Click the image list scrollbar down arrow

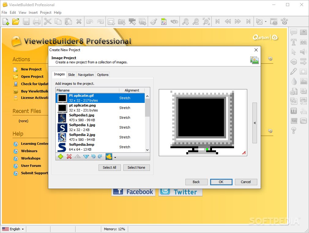tap(147, 150)
